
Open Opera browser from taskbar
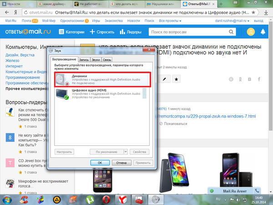pos(106,200)
